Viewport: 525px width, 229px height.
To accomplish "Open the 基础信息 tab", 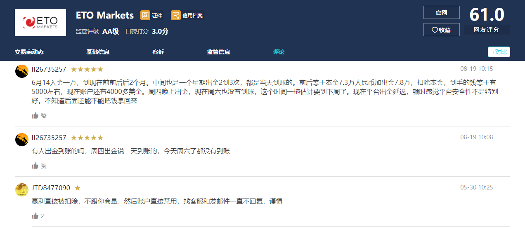I will click(x=98, y=52).
